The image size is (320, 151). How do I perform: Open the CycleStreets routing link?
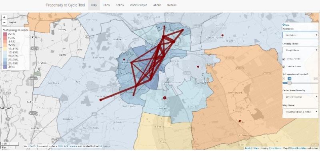click(x=275, y=148)
